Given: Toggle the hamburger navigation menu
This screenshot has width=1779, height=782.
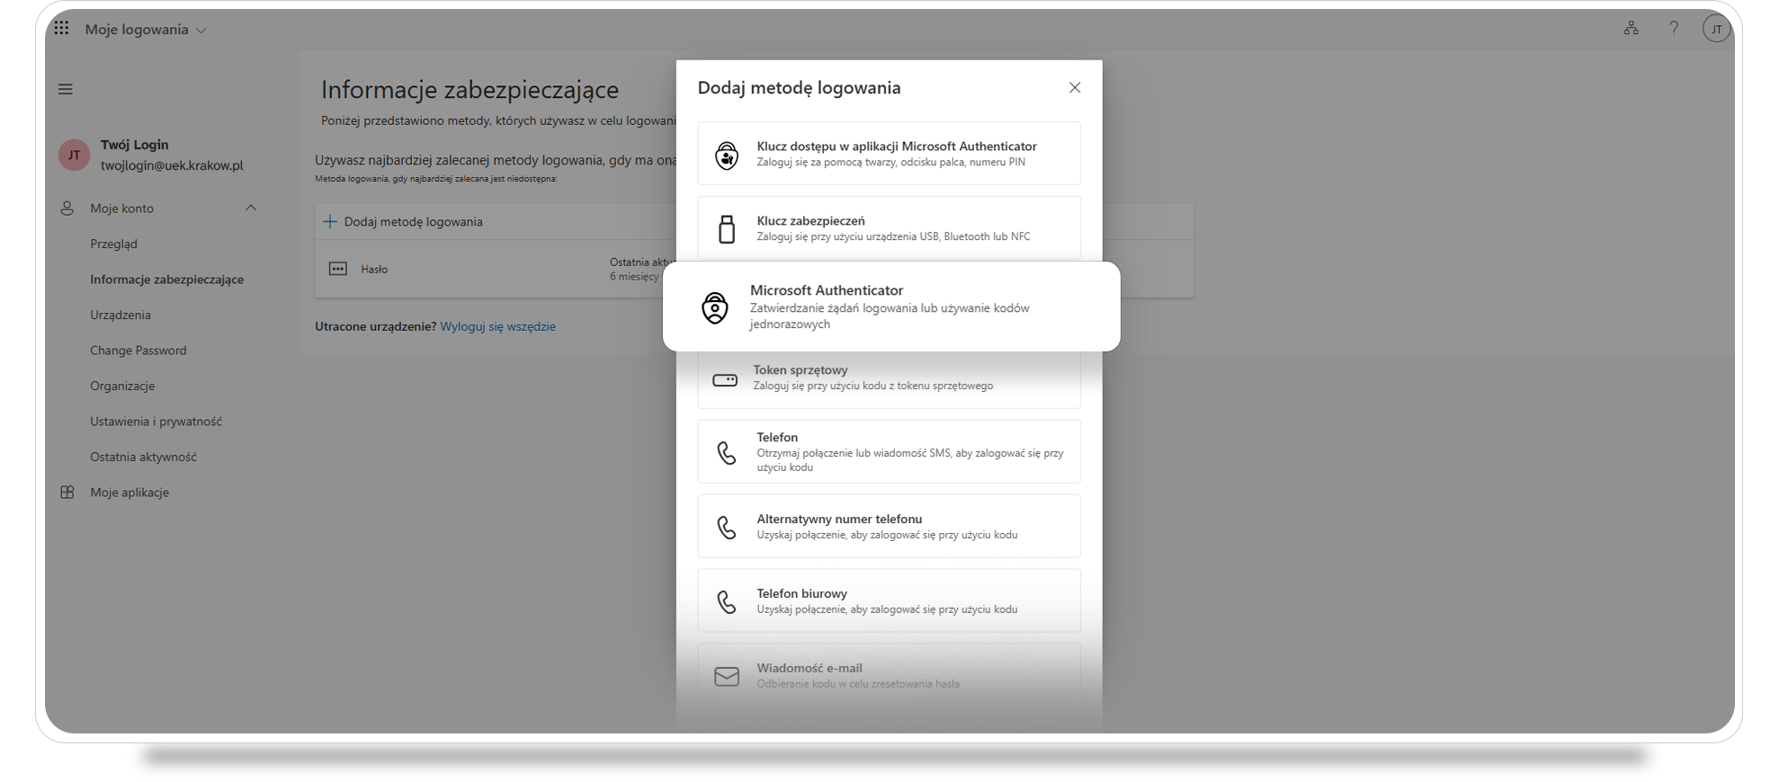Looking at the screenshot, I should 66,89.
